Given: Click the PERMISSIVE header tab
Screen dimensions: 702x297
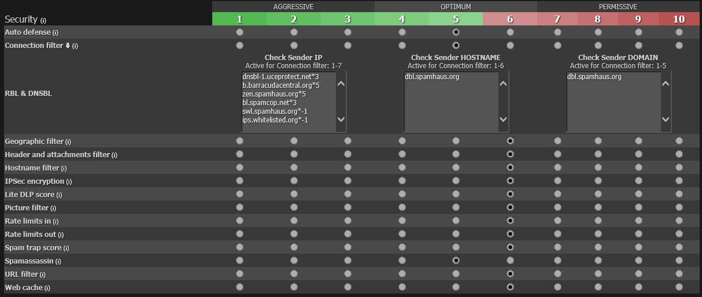Looking at the screenshot, I should tap(618, 7).
